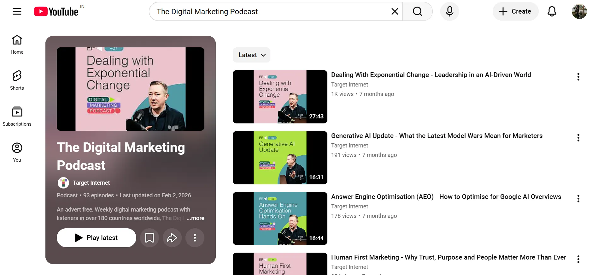Expand description with ...more
The width and height of the screenshot is (598, 275).
[195, 218]
